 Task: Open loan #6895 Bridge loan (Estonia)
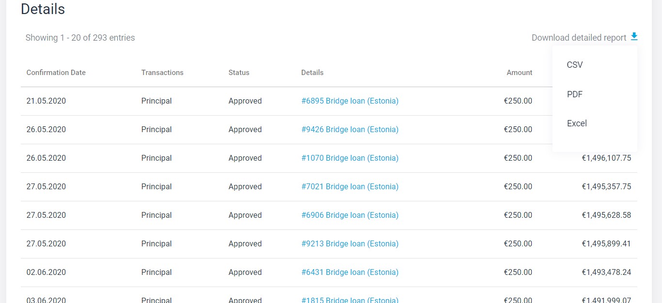[349, 101]
